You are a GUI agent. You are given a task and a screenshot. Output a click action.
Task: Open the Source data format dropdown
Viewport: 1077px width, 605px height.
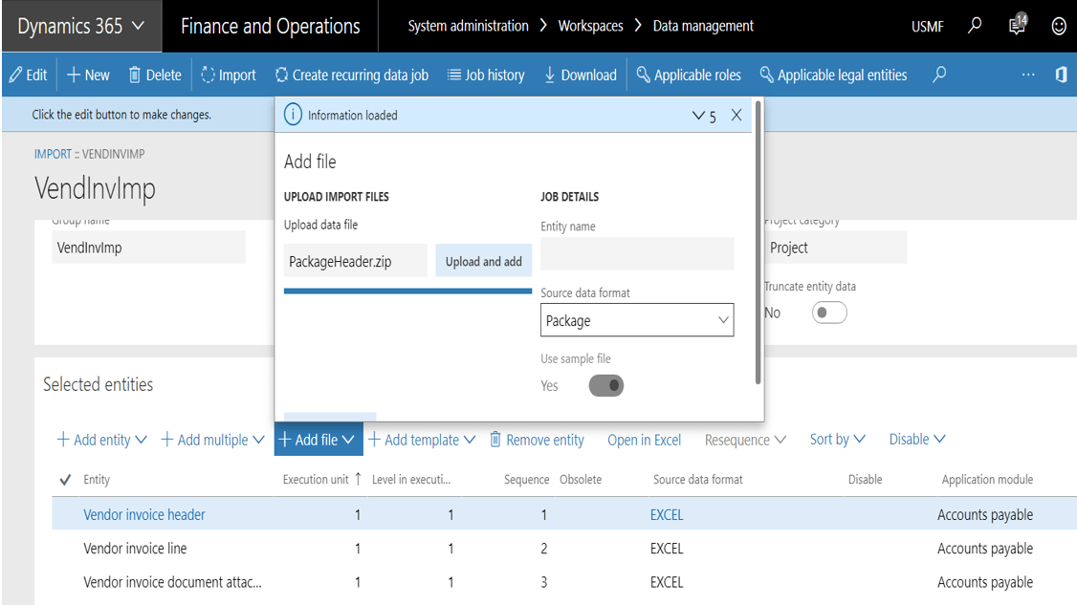click(x=636, y=321)
